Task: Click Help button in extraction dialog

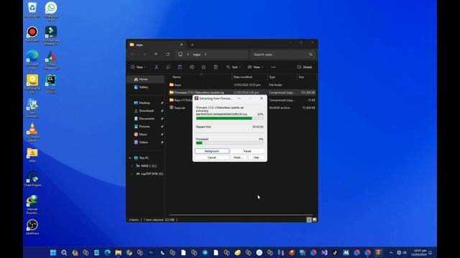Action: [256, 158]
